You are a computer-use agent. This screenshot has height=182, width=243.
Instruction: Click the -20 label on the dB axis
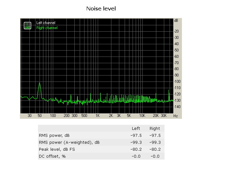pos(176,31)
